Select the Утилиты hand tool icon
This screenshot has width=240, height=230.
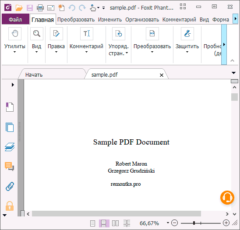15,34
